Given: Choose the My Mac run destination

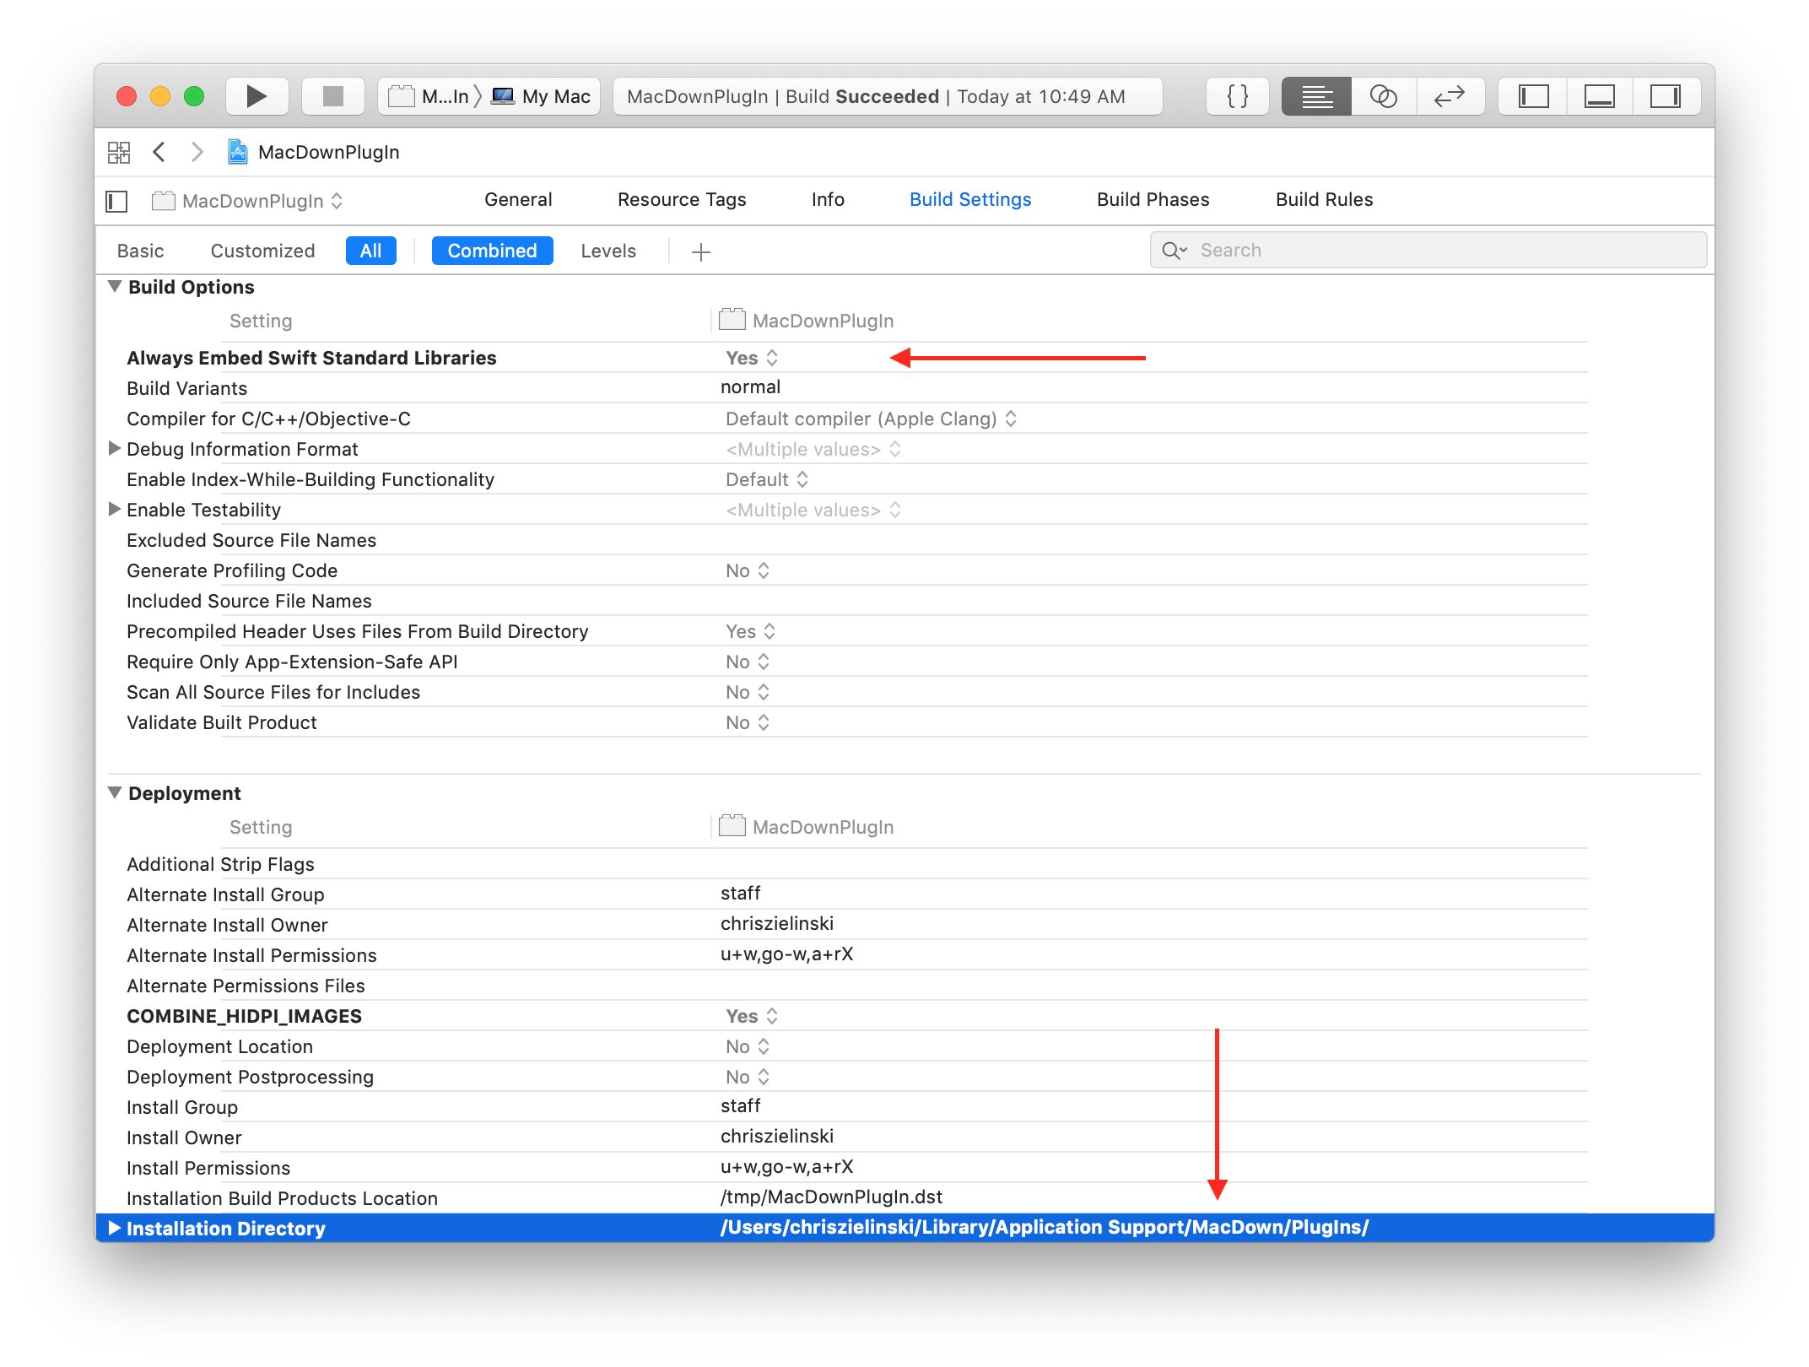Looking at the screenshot, I should pos(541,96).
